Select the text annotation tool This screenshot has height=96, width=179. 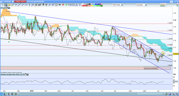tap(56, 5)
